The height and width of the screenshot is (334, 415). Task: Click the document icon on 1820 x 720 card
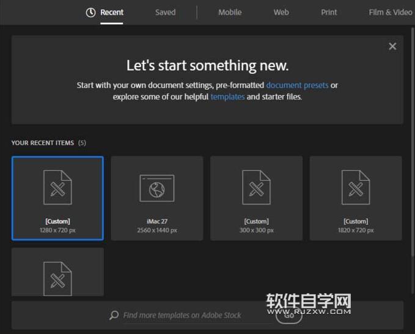(356, 187)
